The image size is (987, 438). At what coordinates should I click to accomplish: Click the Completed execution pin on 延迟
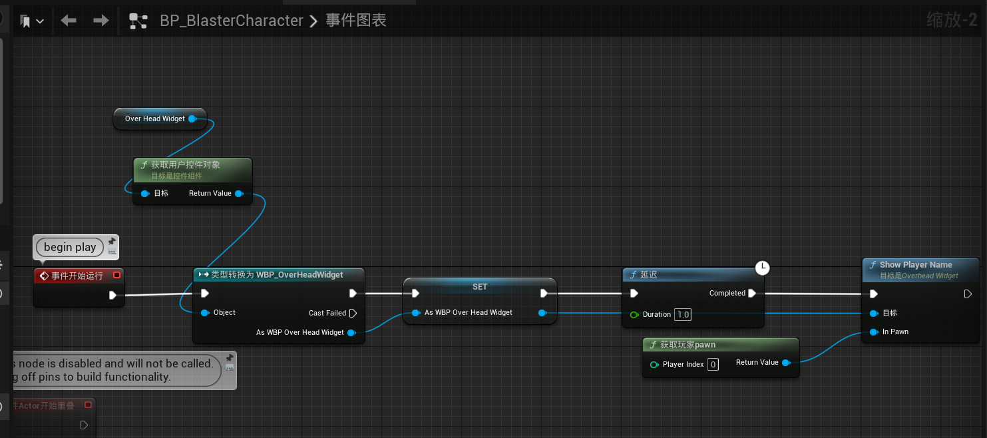point(752,293)
